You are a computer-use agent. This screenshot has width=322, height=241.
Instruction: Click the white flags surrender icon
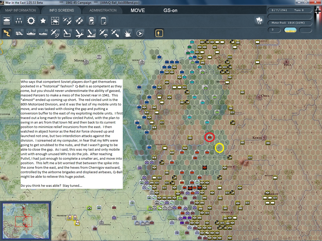[259, 21]
